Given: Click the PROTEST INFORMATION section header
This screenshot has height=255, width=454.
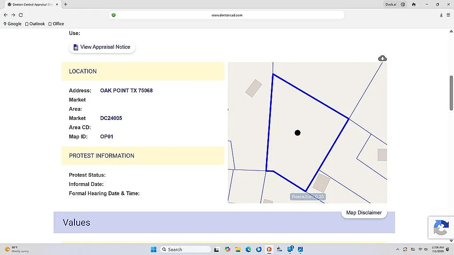Looking at the screenshot, I should click(x=143, y=156).
